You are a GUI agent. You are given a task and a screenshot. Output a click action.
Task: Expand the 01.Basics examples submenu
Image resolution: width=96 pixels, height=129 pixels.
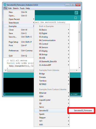point(52,30)
